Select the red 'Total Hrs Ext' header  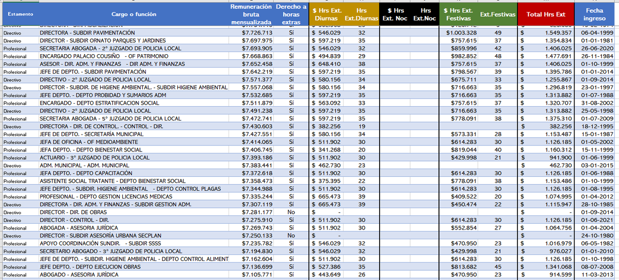click(x=546, y=14)
